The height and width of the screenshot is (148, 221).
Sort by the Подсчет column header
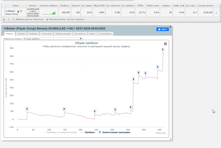pos(76,6)
